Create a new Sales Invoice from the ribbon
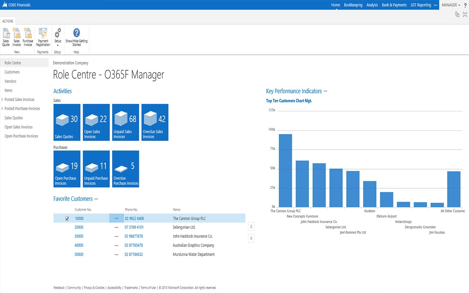 coord(17,37)
